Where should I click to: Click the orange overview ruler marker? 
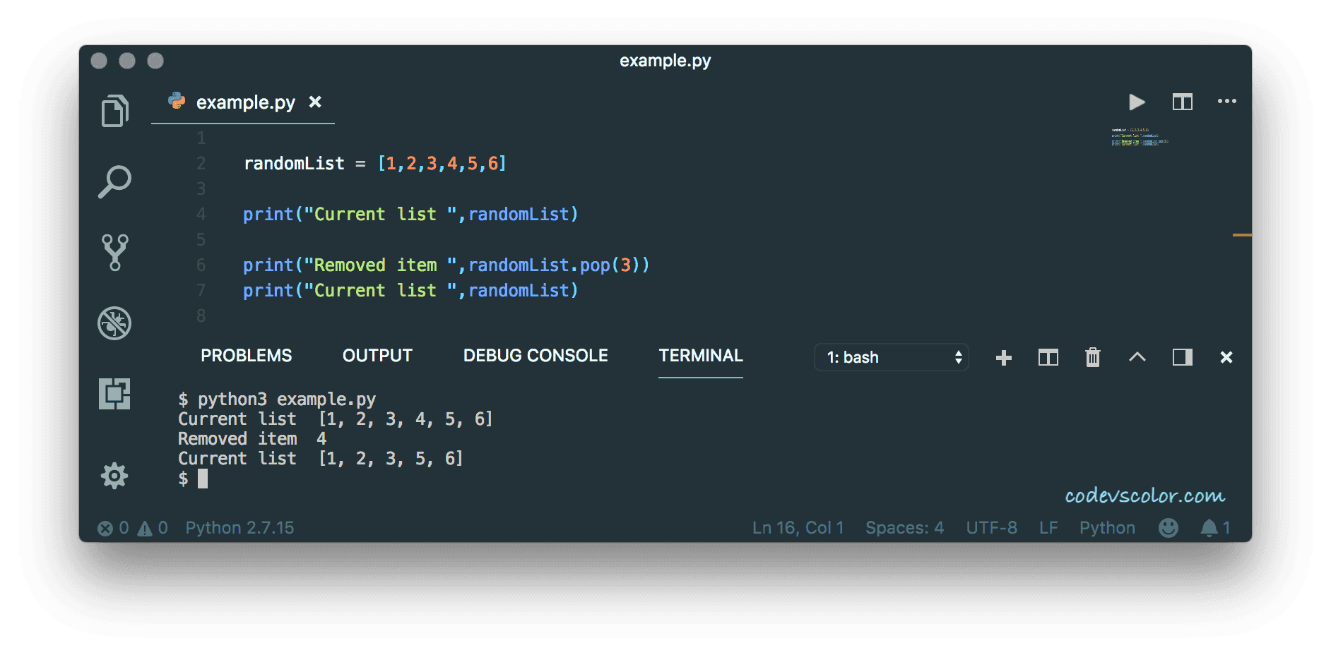coord(1242,235)
